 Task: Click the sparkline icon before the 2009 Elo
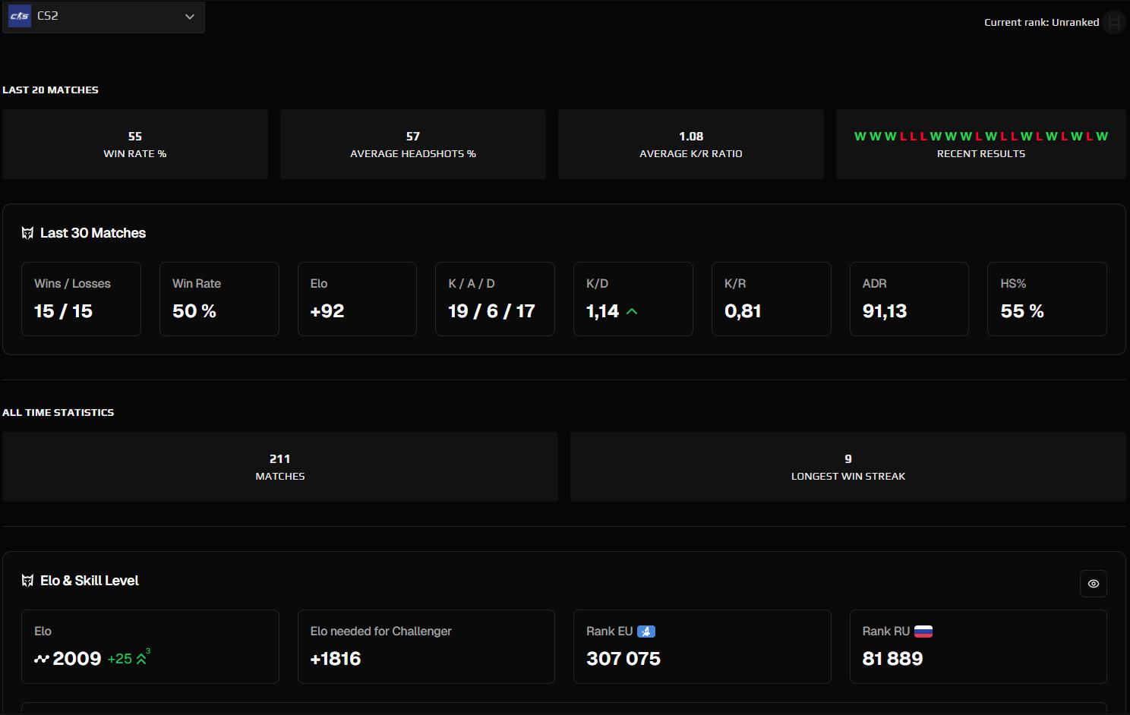tap(41, 659)
